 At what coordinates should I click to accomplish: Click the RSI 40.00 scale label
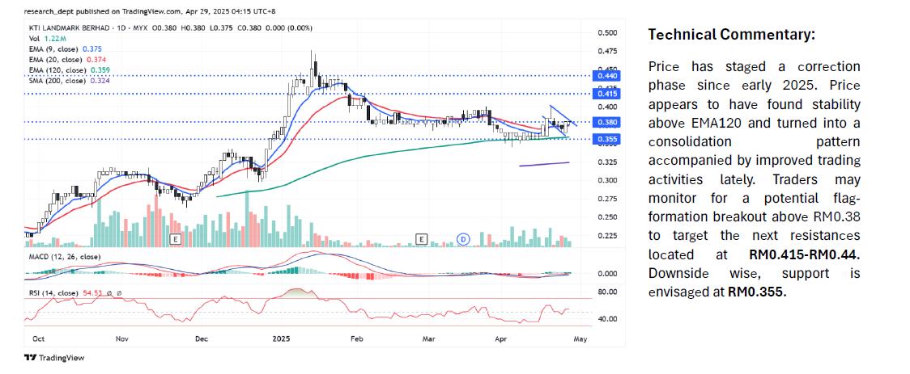606,319
